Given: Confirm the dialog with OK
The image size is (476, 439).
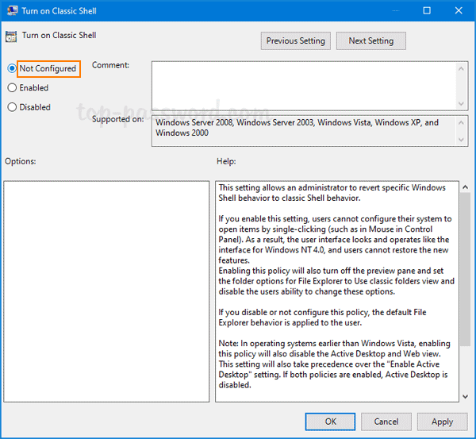Looking at the screenshot, I should pyautogui.click(x=330, y=422).
